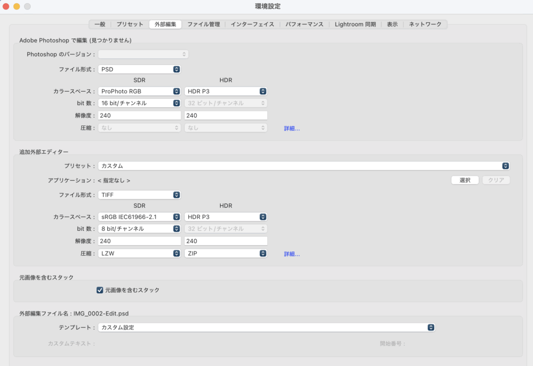Select the ファイル管理 tab

[x=203, y=24]
